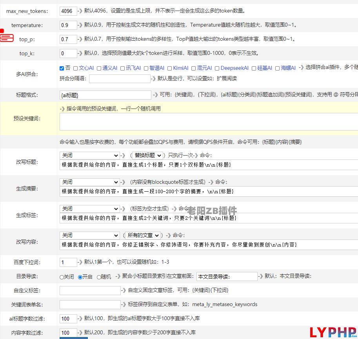
Task: Check the 海螺AI checkbox
Action: pos(277,68)
